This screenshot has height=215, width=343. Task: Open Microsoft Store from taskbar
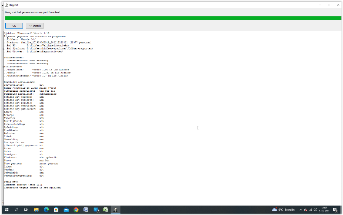coord(56,210)
